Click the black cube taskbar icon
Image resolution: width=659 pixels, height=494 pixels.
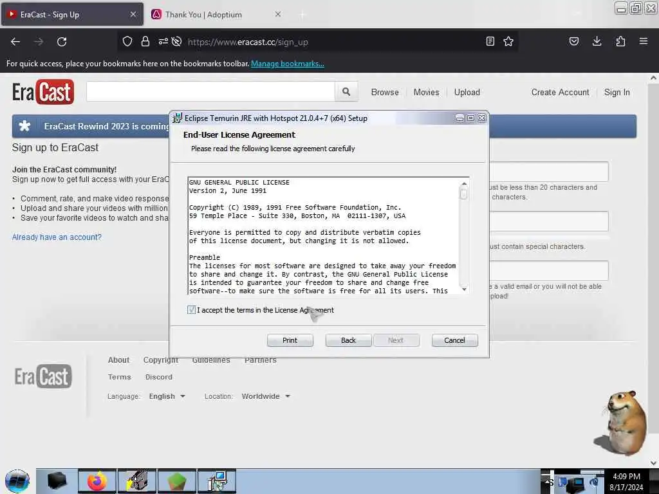pyautogui.click(x=57, y=481)
